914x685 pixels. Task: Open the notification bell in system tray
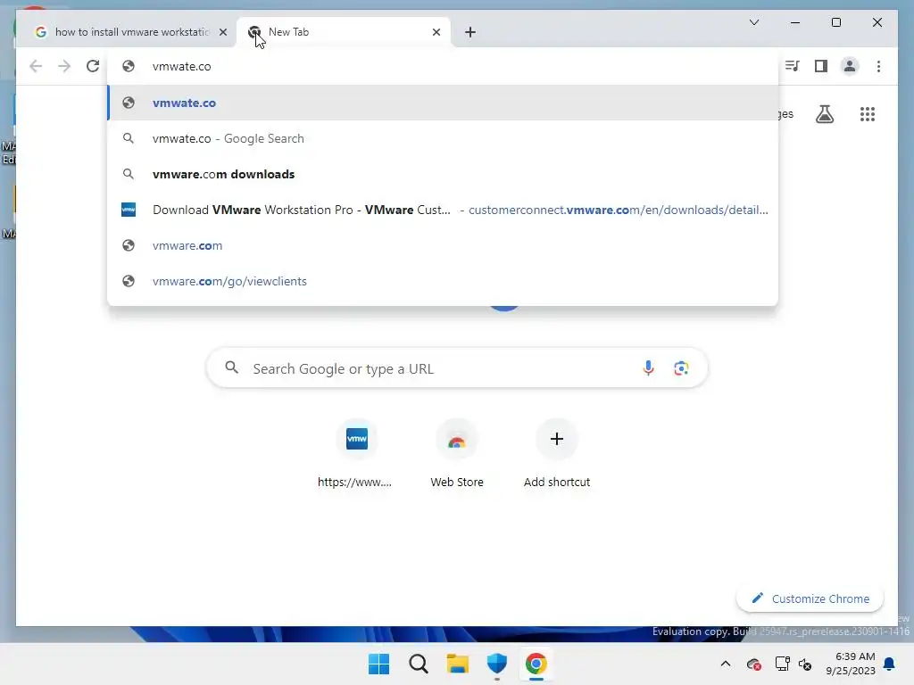coord(890,664)
